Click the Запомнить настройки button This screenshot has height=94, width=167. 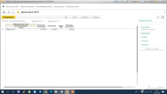point(152,49)
